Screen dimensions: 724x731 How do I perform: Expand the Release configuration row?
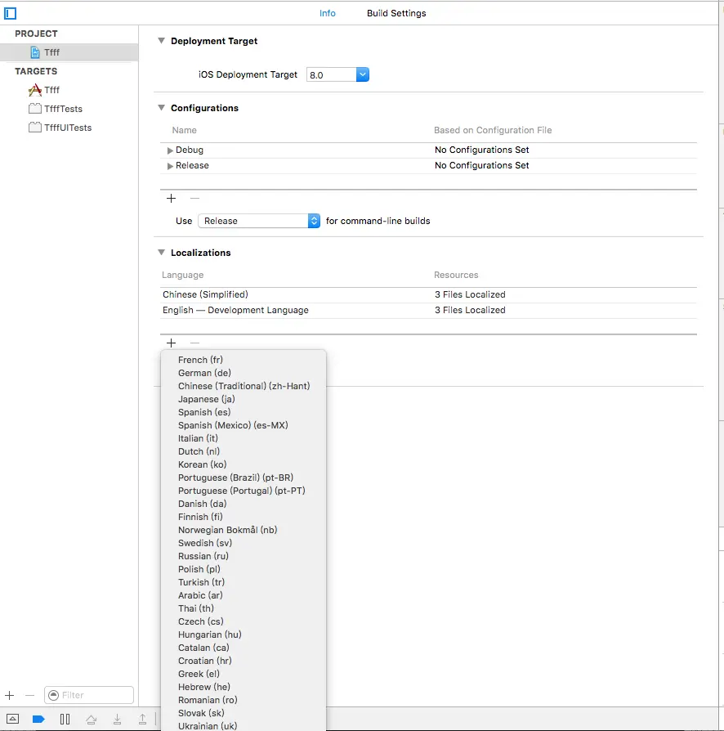click(x=170, y=166)
